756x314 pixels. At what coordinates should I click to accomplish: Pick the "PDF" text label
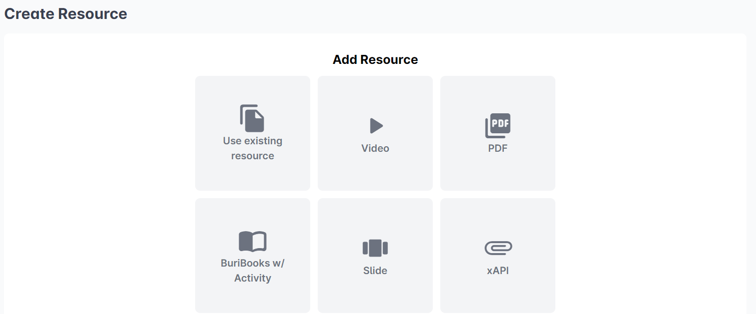(498, 148)
